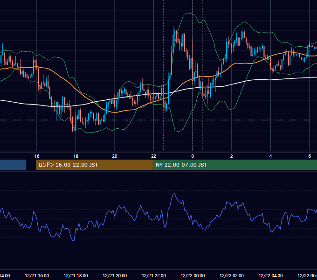The height and width of the screenshot is (280, 317).
Task: Click the 4 hour label on price chart axis
Action: click(x=270, y=156)
